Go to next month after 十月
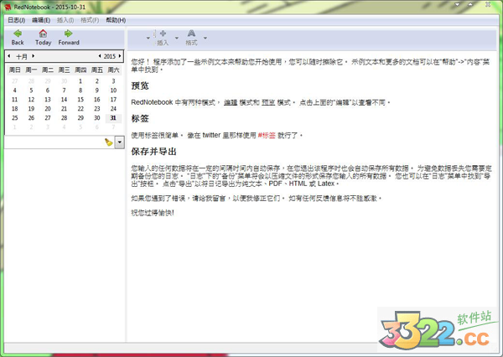The height and width of the screenshot is (357, 503). pos(34,56)
